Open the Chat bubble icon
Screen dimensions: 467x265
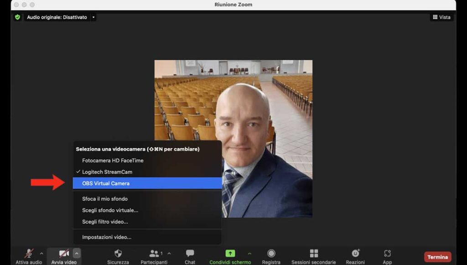pyautogui.click(x=190, y=254)
